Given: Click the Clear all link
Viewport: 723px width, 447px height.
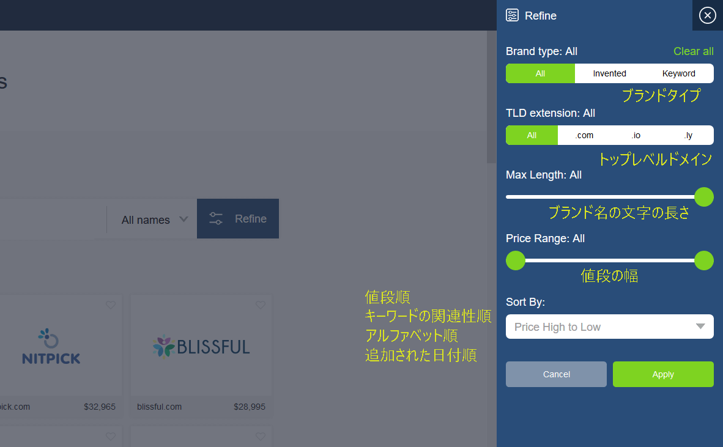Looking at the screenshot, I should click(693, 51).
